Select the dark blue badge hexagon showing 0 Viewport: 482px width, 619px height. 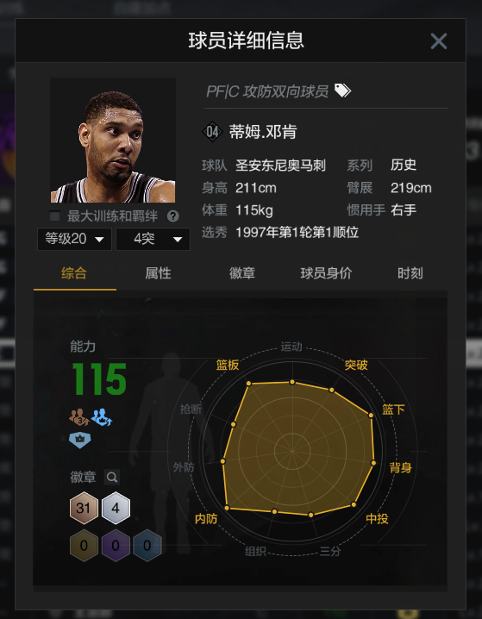pos(147,546)
